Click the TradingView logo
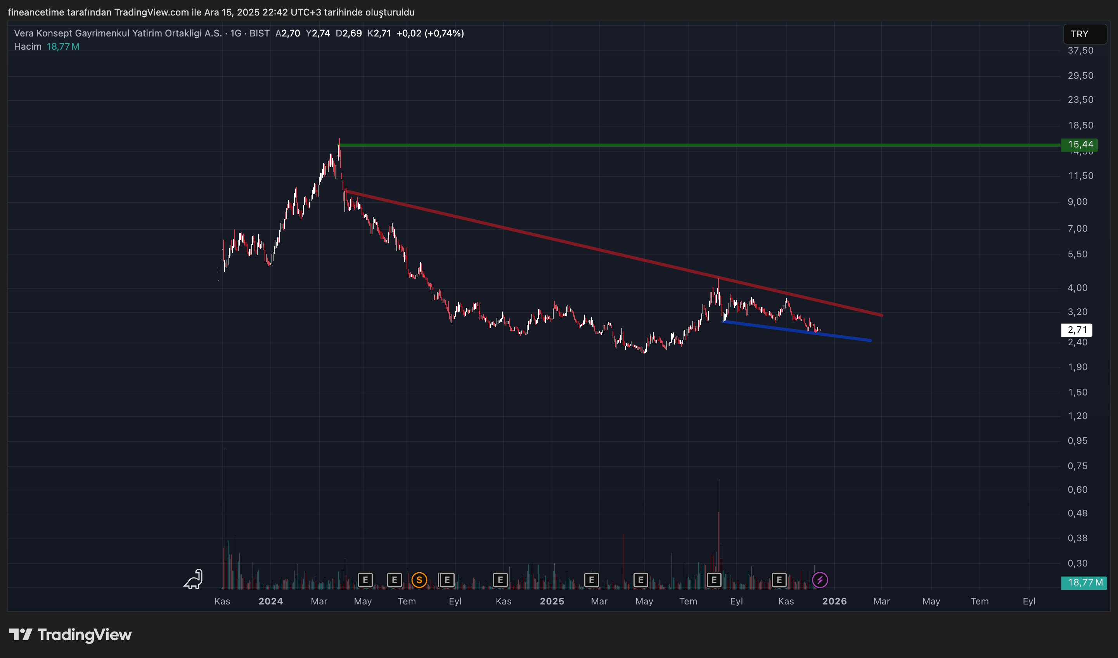The height and width of the screenshot is (658, 1118). [71, 634]
